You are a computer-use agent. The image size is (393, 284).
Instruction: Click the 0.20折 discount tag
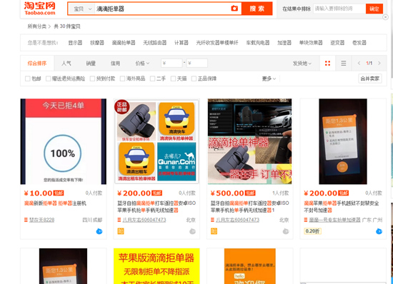[312, 231]
